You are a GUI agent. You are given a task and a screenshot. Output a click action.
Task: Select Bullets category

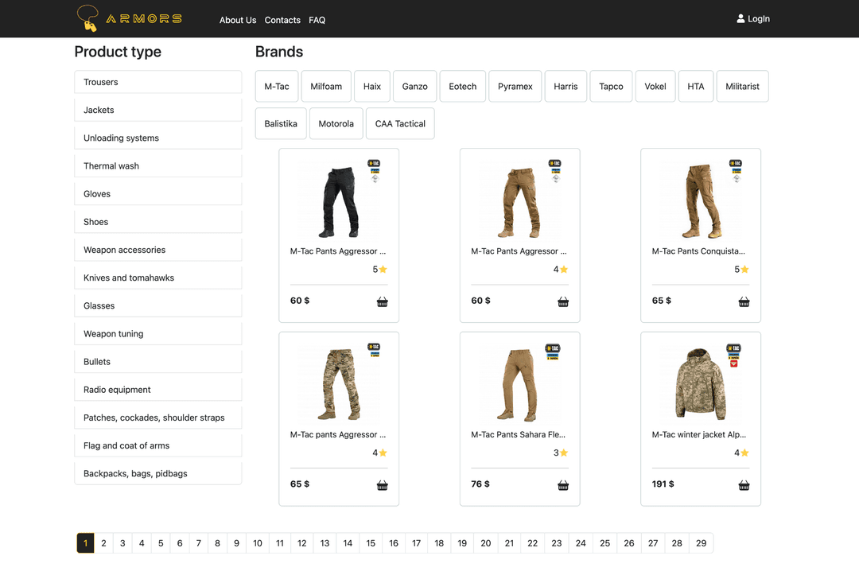click(x=157, y=361)
